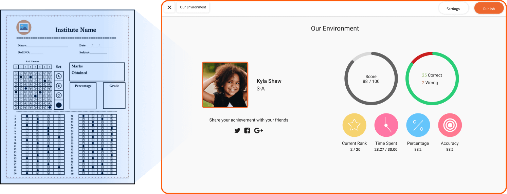Click the Score 88 / 100 progress ring

tap(371, 79)
